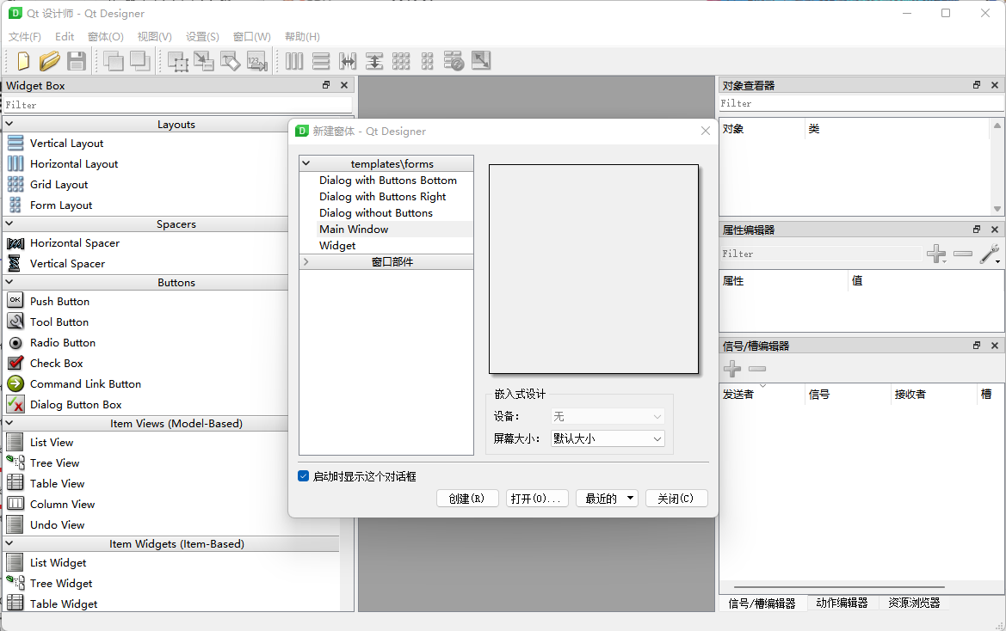Open the Edit menu
Viewport: 1006px width, 631px height.
pos(65,36)
